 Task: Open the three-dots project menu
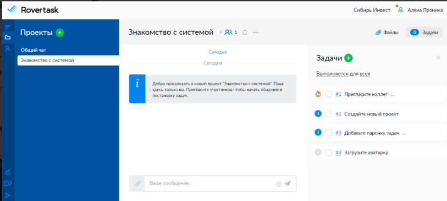click(x=256, y=33)
